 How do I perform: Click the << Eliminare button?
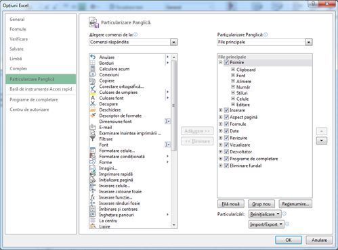197,141
